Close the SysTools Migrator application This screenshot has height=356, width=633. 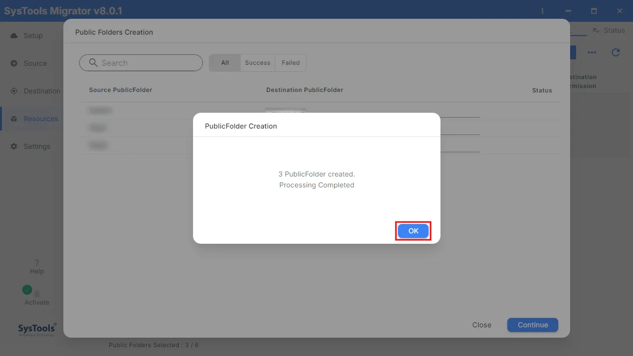point(620,11)
